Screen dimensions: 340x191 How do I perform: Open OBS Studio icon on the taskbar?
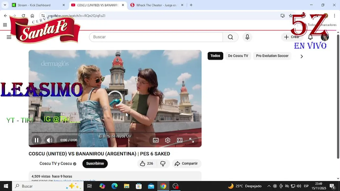(x=176, y=186)
